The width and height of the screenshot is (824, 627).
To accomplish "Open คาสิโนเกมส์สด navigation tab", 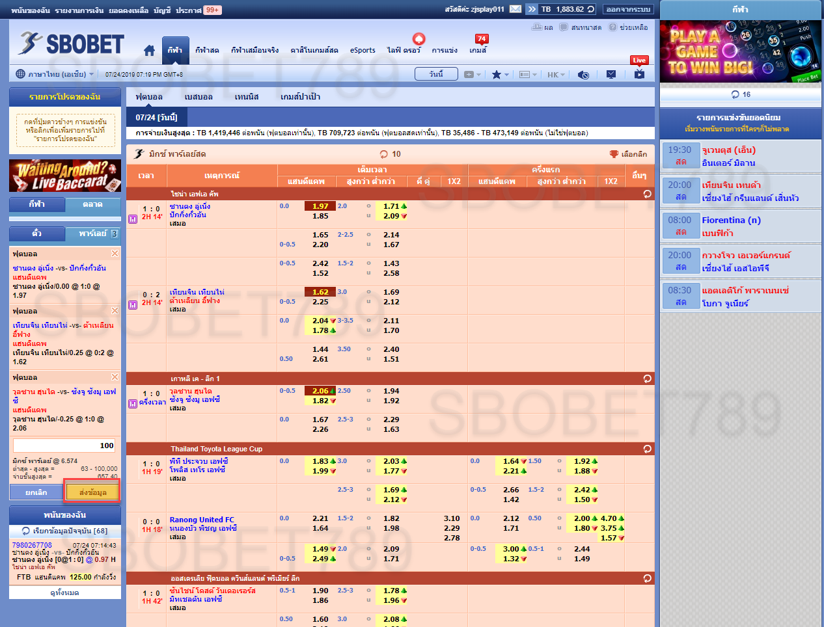I will tap(314, 50).
